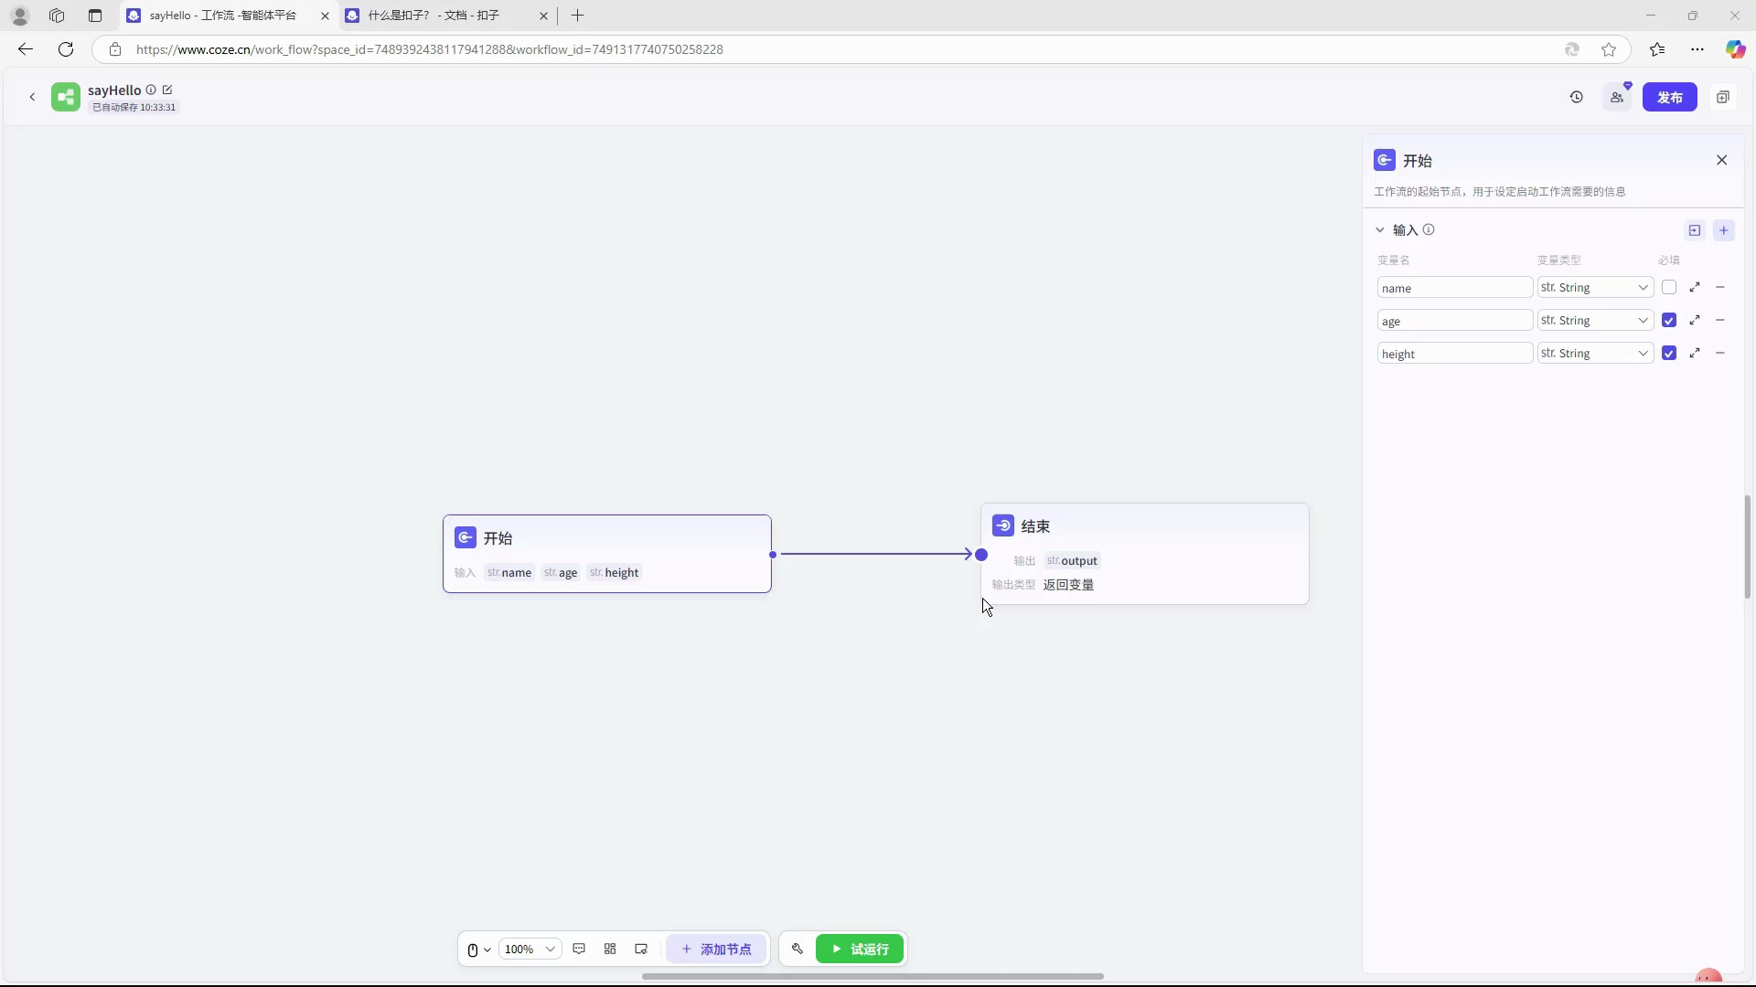Enable required checkbox for name variable
The image size is (1756, 987).
click(1669, 288)
